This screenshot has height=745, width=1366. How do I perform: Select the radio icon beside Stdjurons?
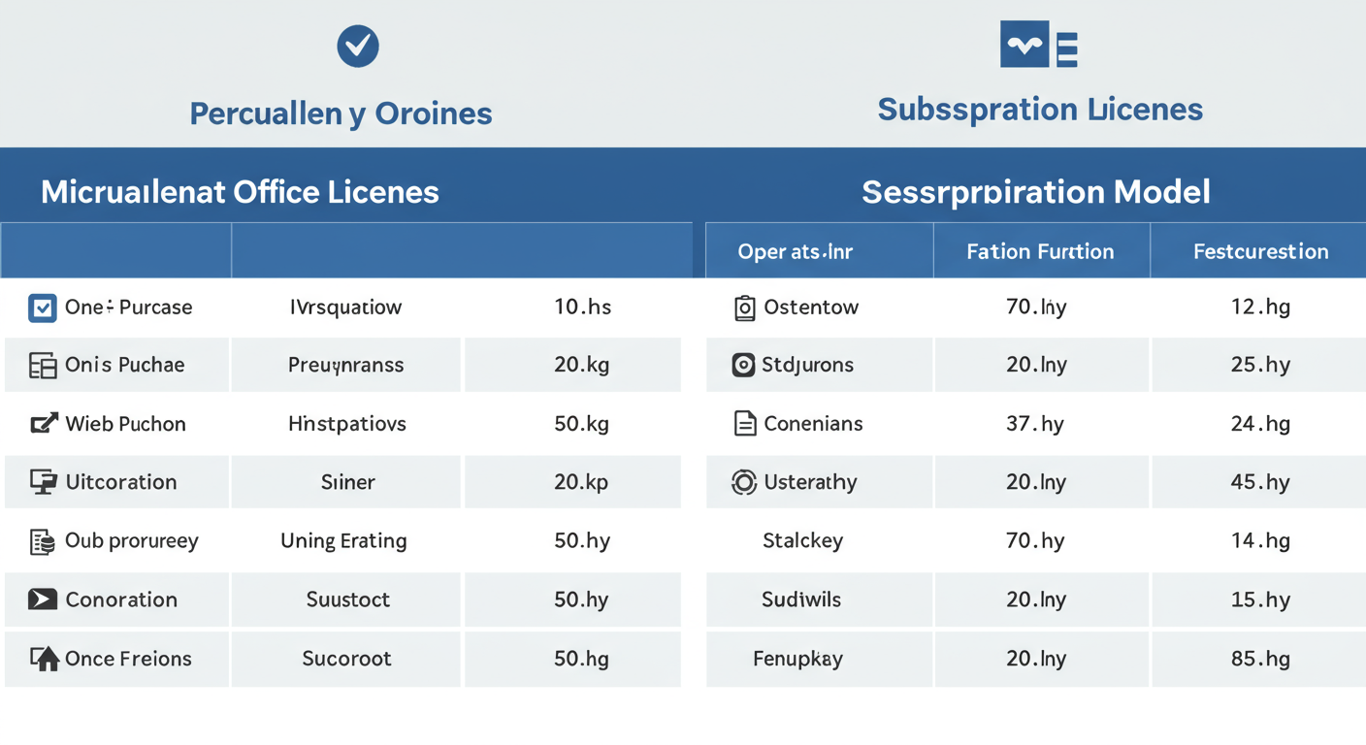743,366
